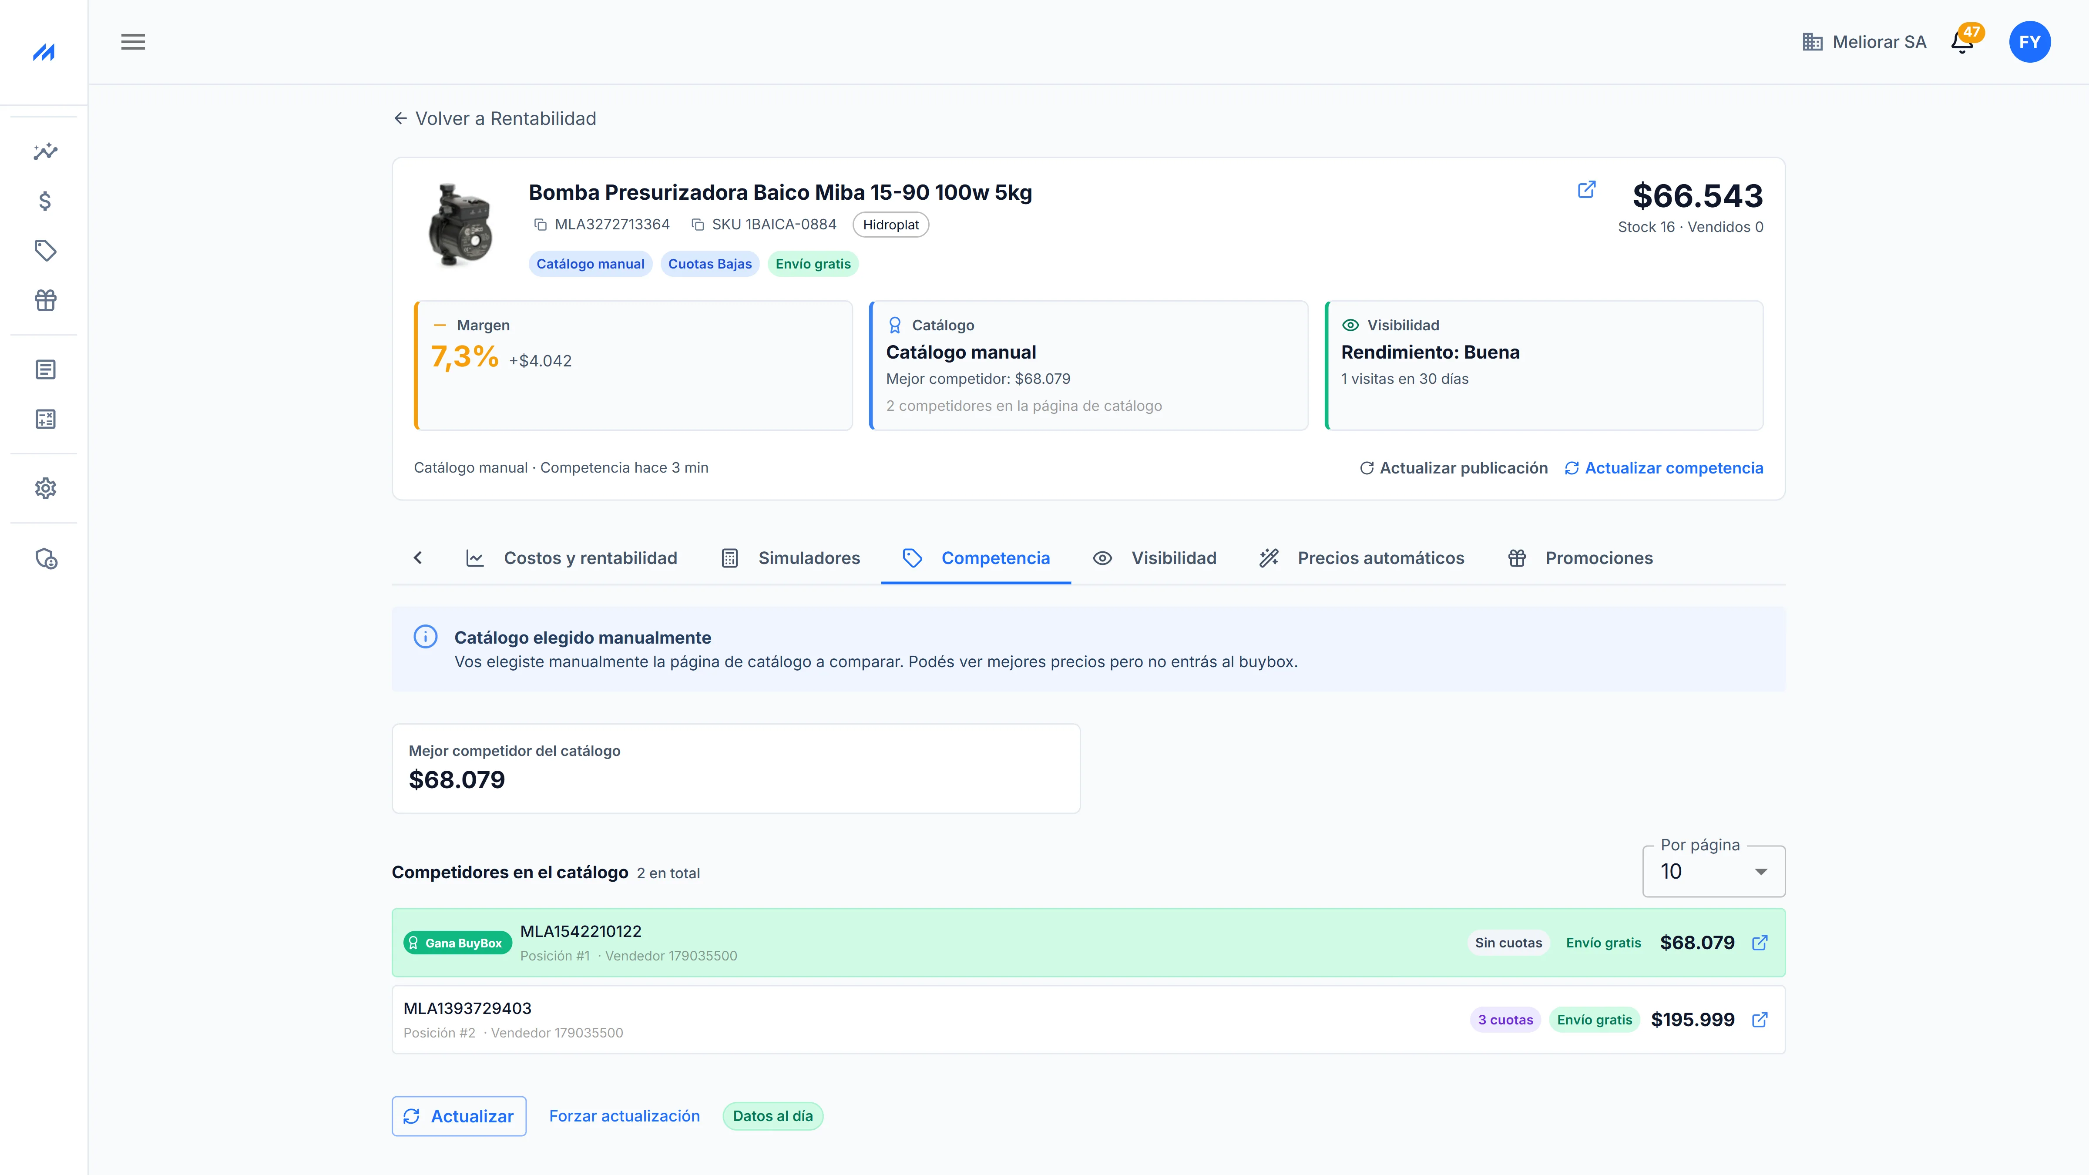Switch to Visibilidad tab
2089x1175 pixels.
coord(1154,558)
